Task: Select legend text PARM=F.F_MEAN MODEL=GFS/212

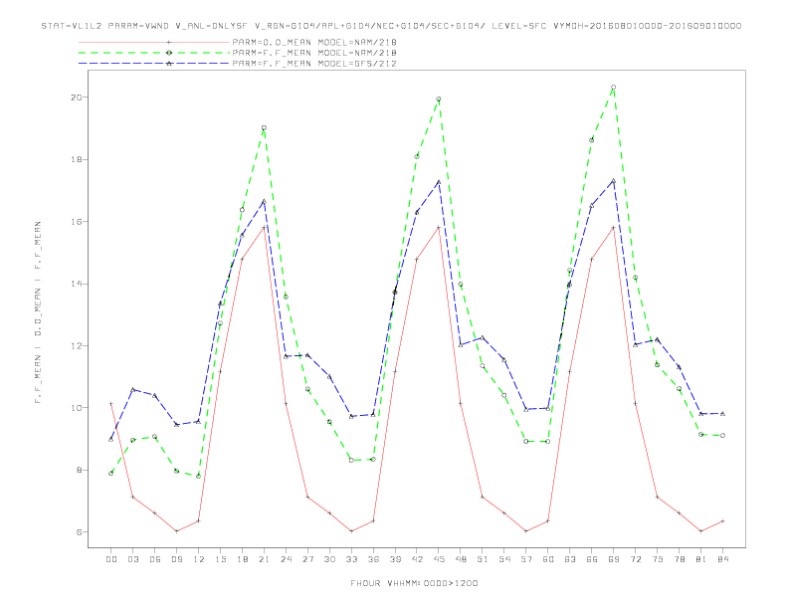Action: click(314, 64)
